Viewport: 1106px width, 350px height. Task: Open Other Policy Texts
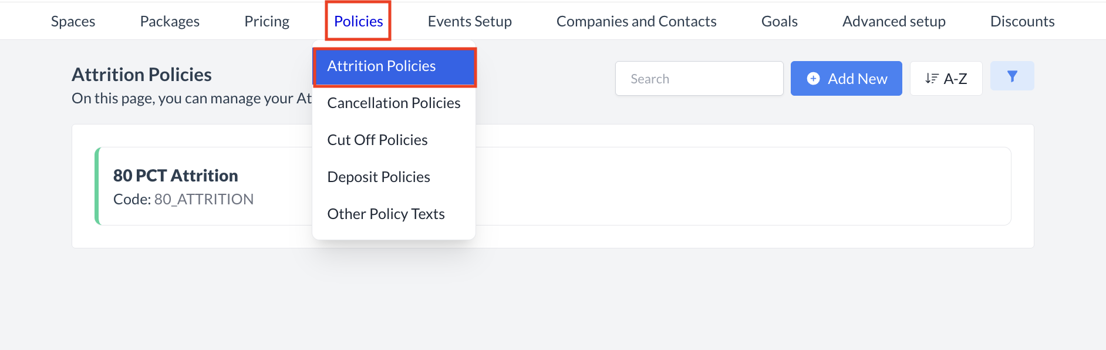[386, 214]
